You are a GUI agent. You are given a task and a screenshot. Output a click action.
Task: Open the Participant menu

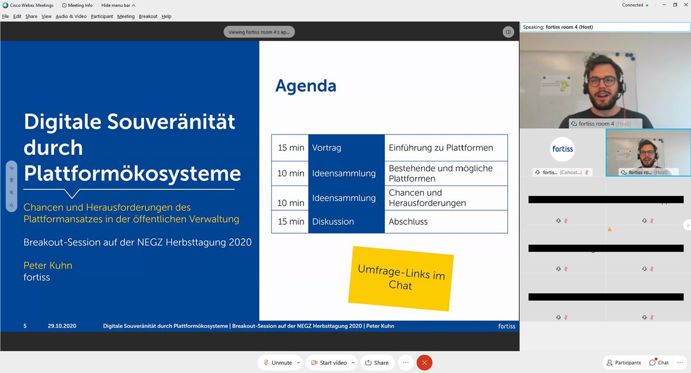point(102,17)
